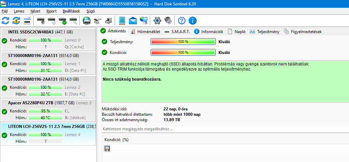349x162 pixels.
Task: Open the Fájl menu
Action: click(x=4, y=11)
